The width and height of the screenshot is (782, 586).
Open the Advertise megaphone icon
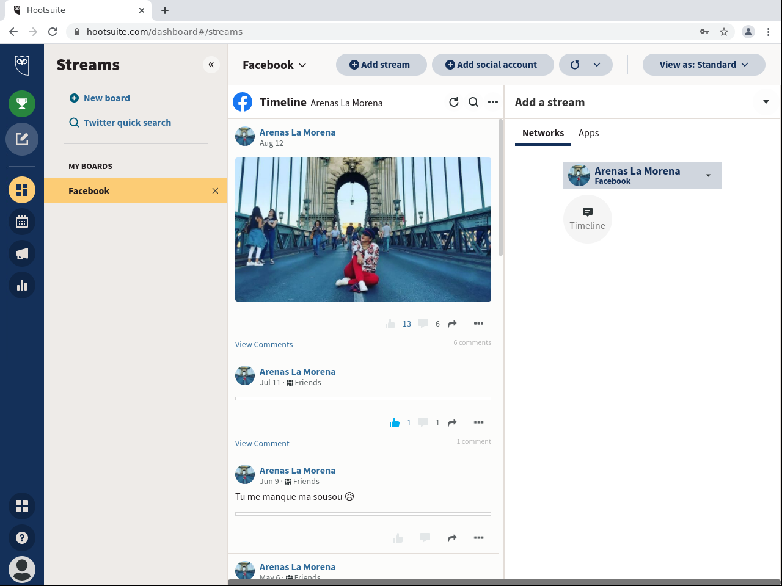click(x=22, y=253)
